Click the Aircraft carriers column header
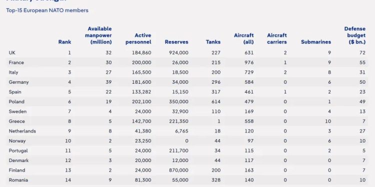The height and width of the screenshot is (187, 375). point(276,38)
